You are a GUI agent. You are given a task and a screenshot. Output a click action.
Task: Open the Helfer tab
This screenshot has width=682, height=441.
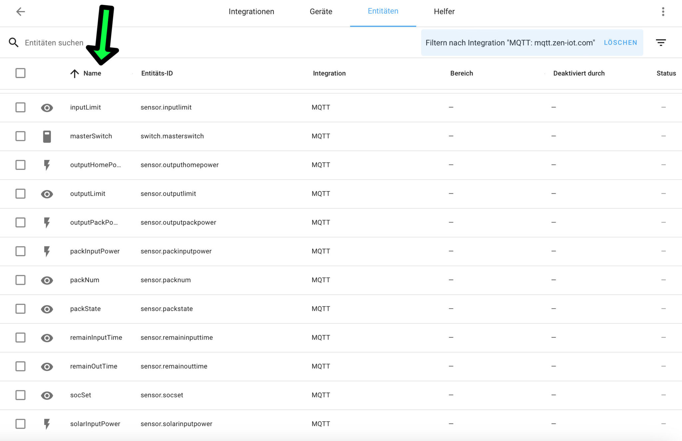(x=444, y=12)
